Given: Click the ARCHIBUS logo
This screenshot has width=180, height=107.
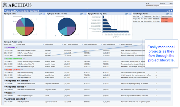Looking at the screenshot, I should tap(17, 5).
